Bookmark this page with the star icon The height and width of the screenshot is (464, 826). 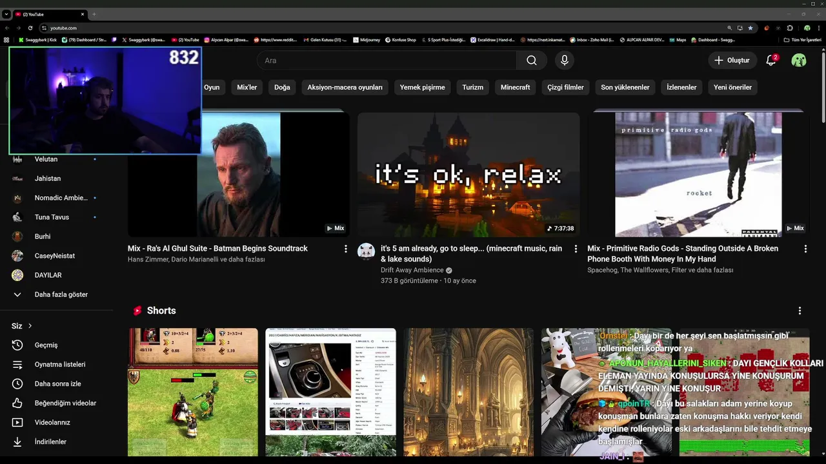(x=750, y=28)
